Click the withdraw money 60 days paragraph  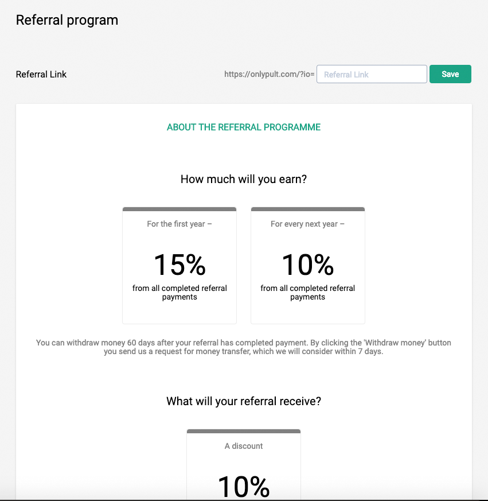pyautogui.click(x=244, y=347)
